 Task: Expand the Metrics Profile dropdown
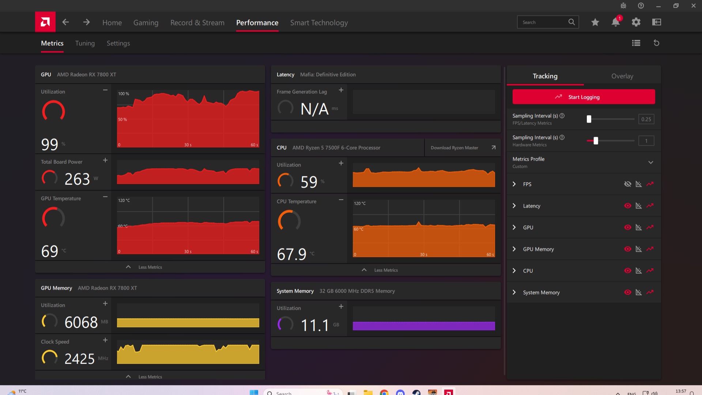[x=651, y=162]
